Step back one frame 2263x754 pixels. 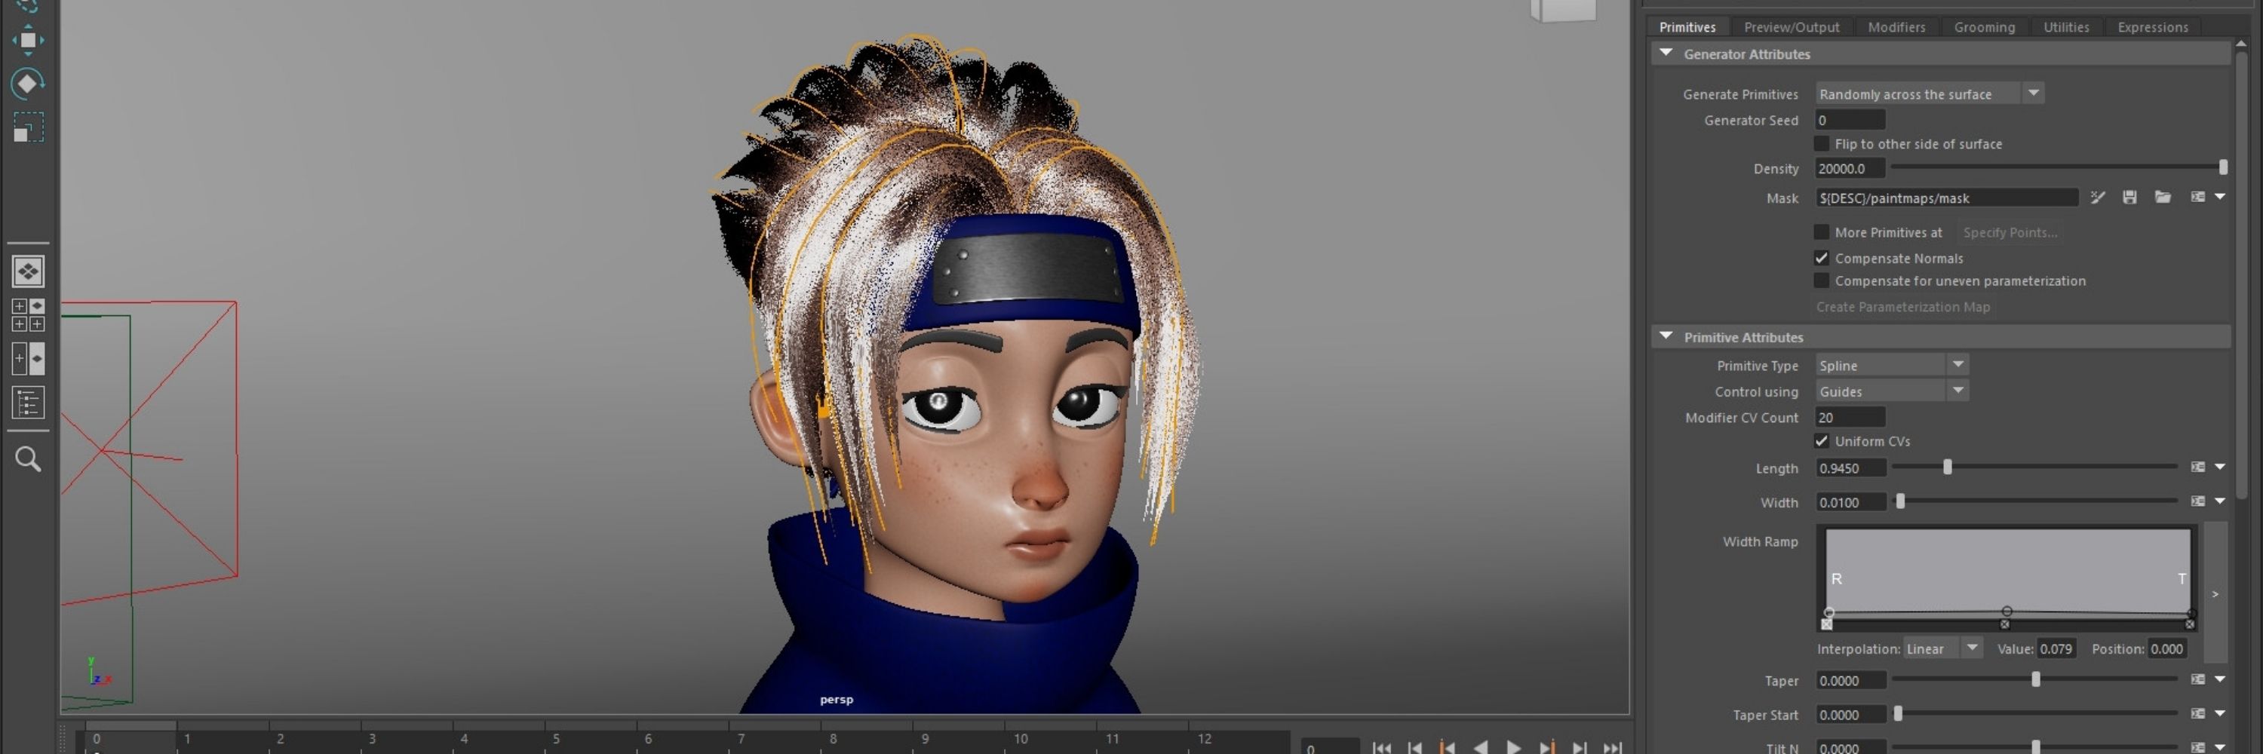[1414, 747]
